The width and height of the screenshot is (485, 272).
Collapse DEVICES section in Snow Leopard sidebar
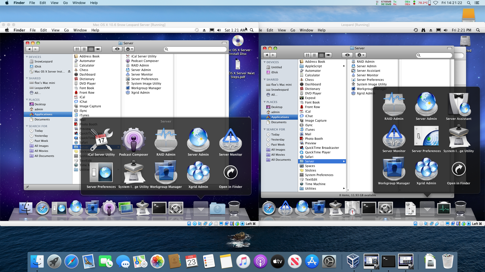(27, 57)
